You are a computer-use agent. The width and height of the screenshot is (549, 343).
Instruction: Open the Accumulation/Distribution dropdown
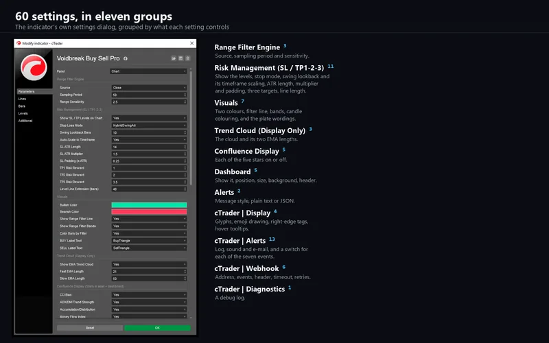[149, 309]
